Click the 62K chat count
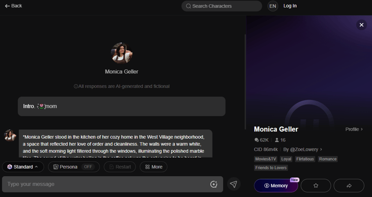 click(x=261, y=140)
